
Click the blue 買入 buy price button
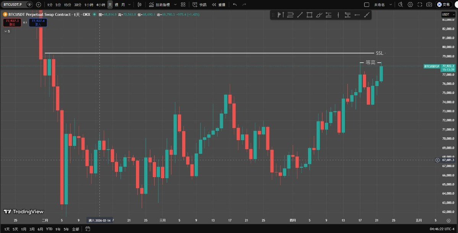coord(38,23)
